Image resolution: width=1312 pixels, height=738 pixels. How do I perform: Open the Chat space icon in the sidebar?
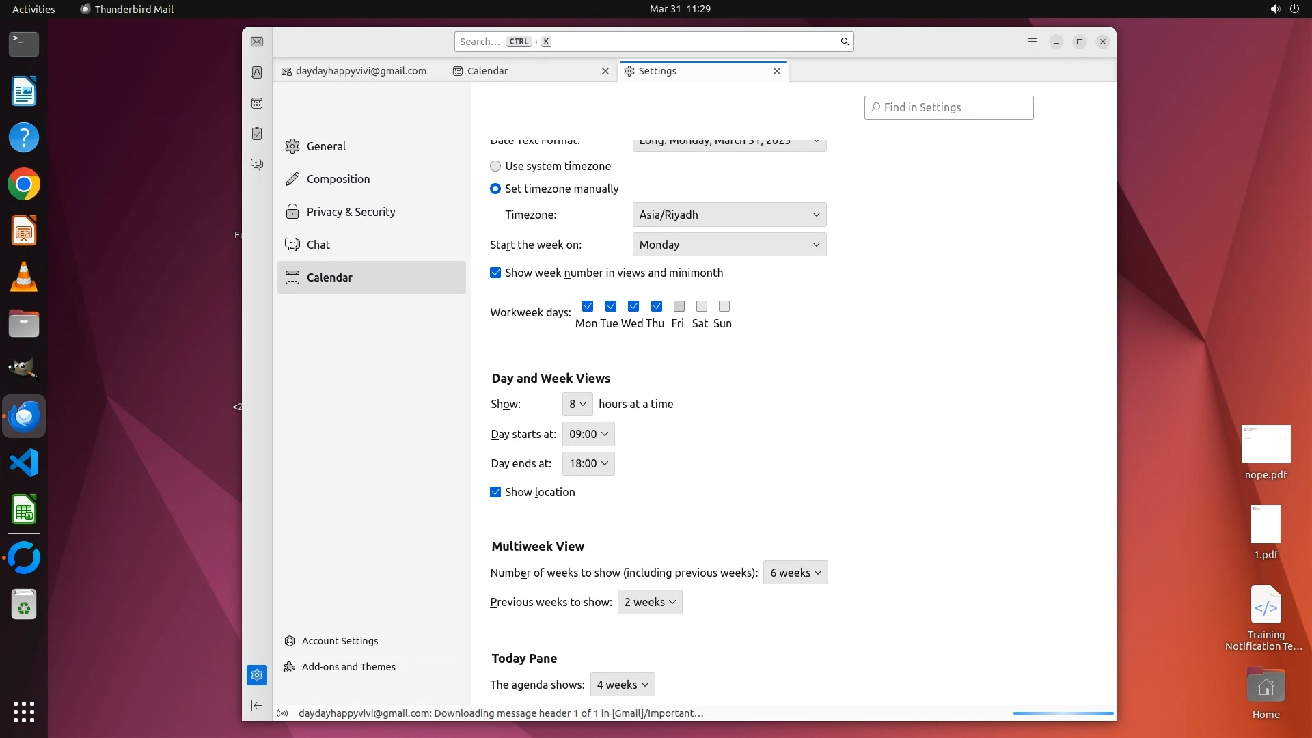click(x=257, y=165)
